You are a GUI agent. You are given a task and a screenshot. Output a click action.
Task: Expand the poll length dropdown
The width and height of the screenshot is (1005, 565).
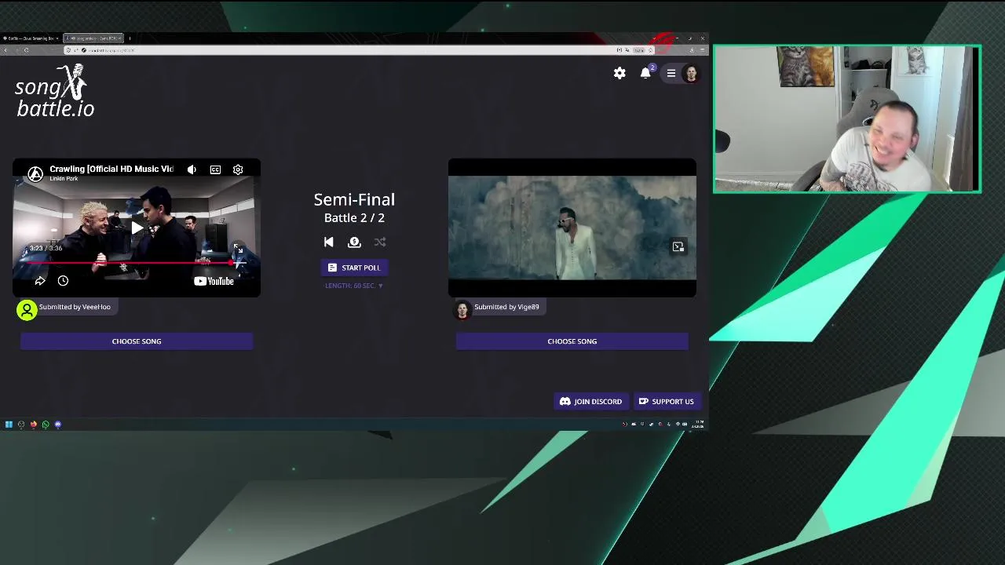click(354, 286)
